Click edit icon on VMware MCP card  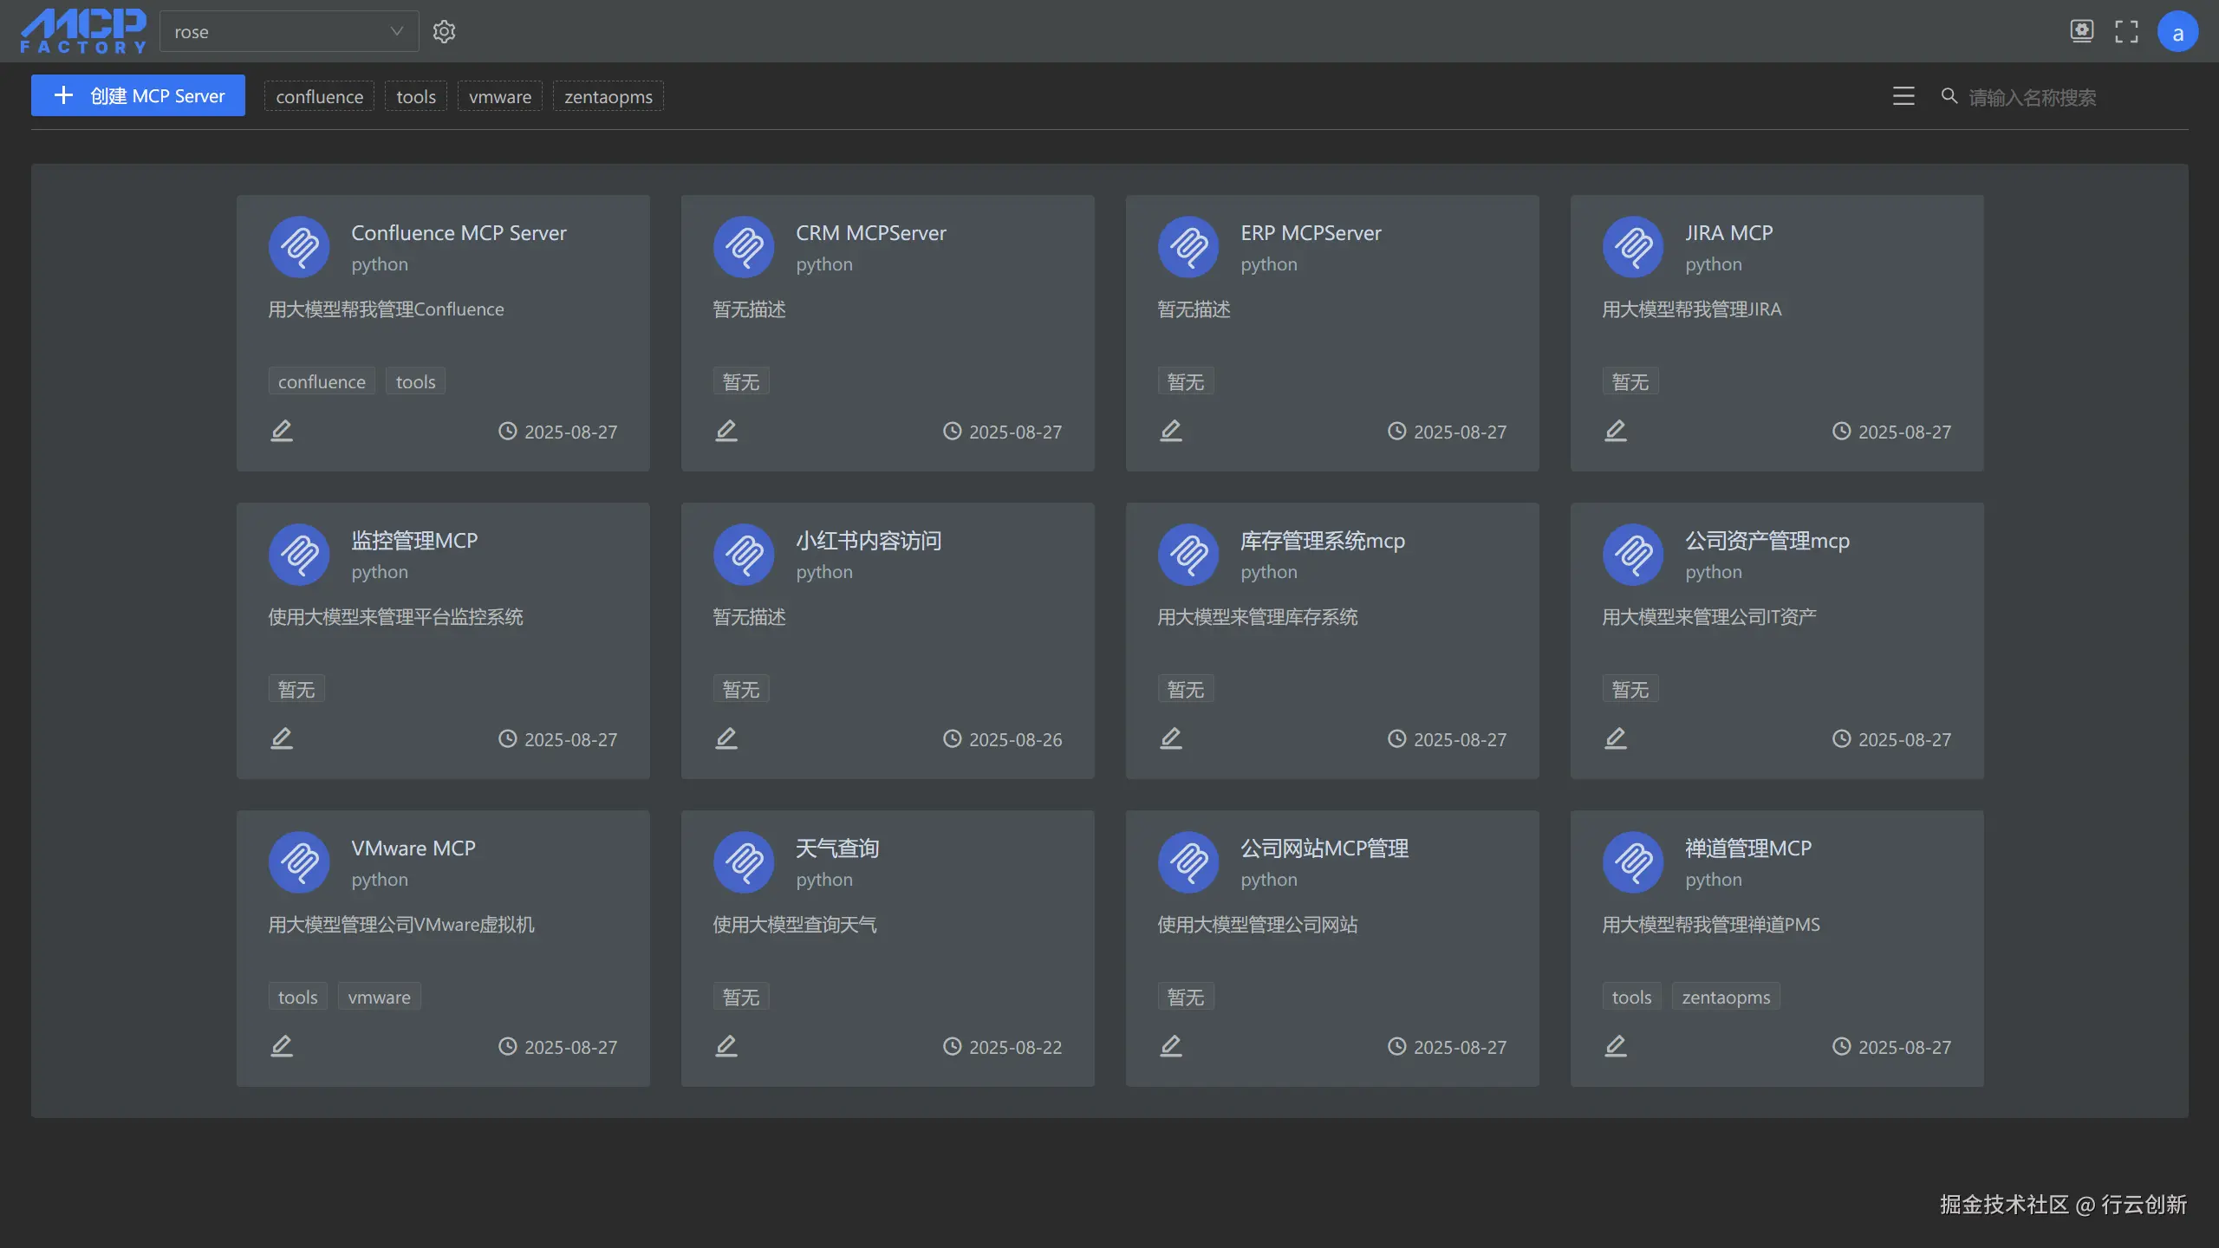282,1046
